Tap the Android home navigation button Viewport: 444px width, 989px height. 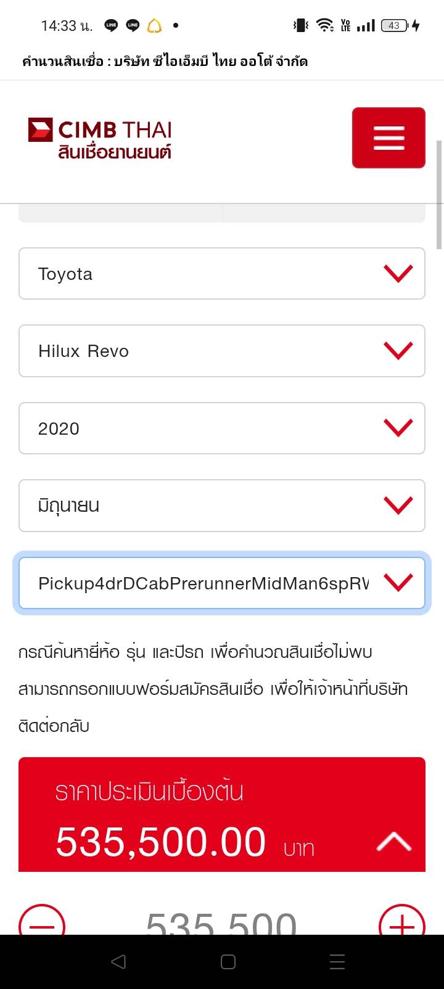pyautogui.click(x=228, y=961)
